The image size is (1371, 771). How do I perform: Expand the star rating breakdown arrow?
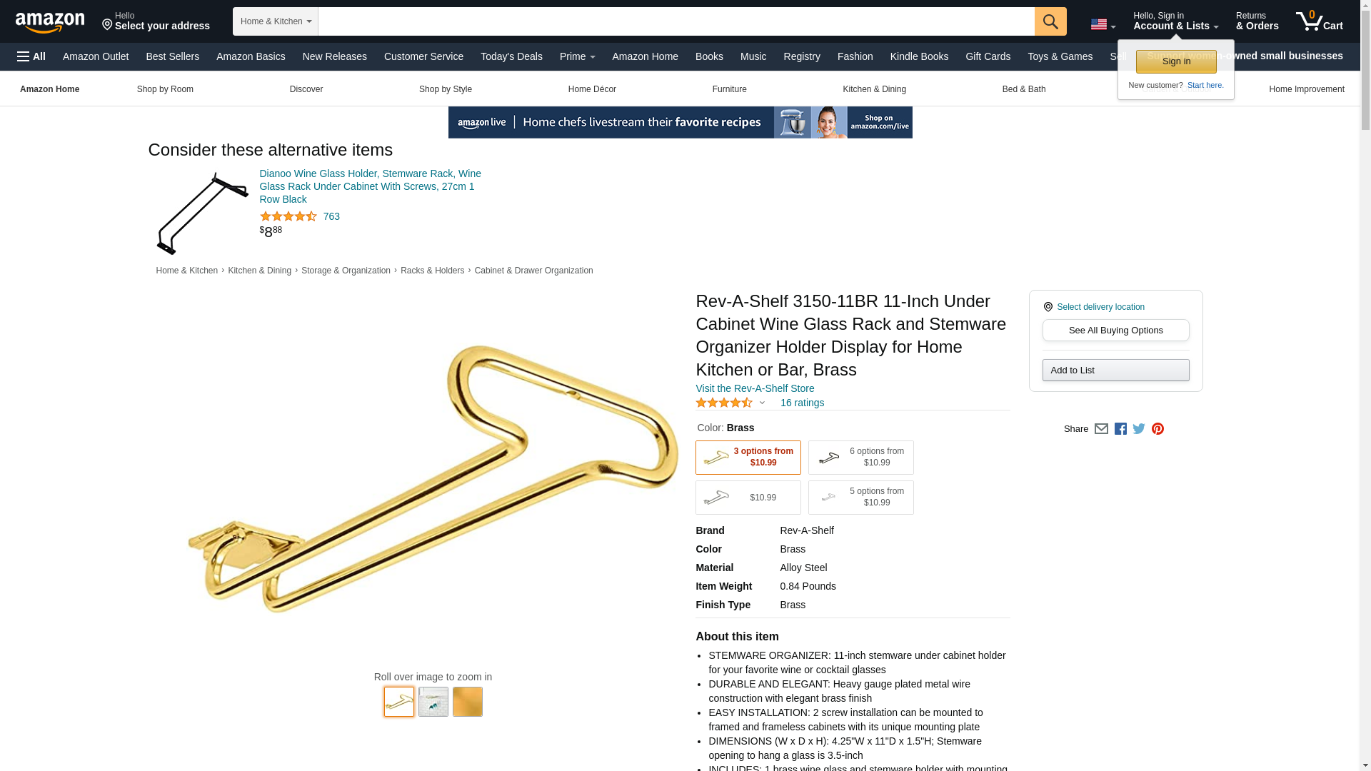762,403
